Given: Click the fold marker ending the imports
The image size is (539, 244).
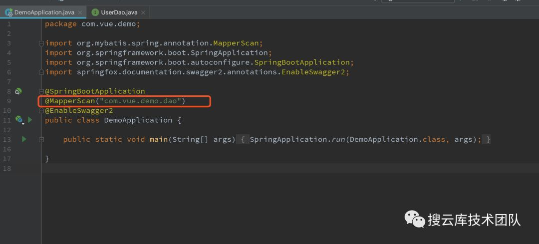Looking at the screenshot, I should [x=42, y=72].
